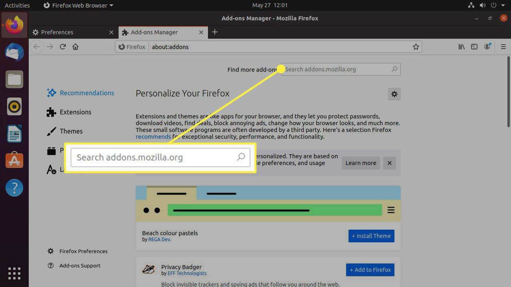Open Ubuntu Software from the dock
The width and height of the screenshot is (511, 287).
(x=14, y=160)
